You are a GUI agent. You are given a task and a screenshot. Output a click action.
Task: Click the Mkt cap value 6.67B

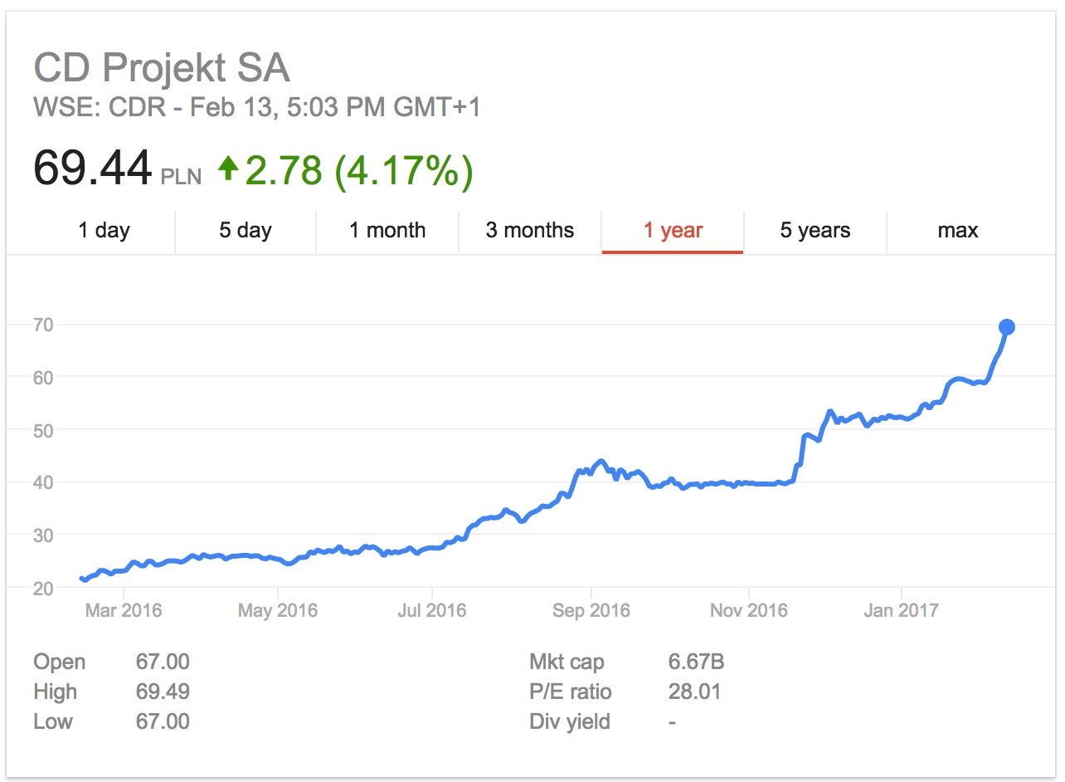point(696,662)
